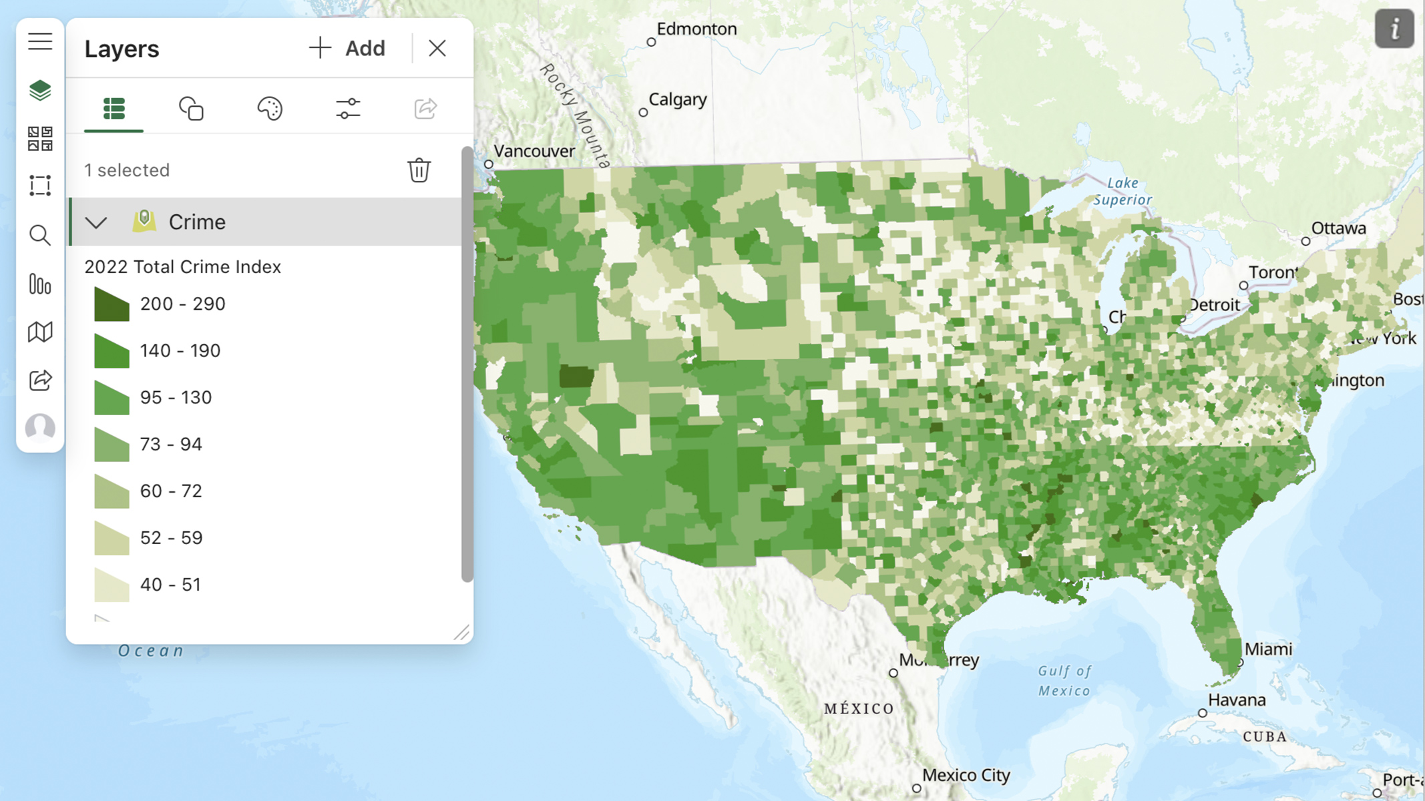Click the Layers stack sidebar icon
This screenshot has height=801, width=1425.
[x=40, y=90]
